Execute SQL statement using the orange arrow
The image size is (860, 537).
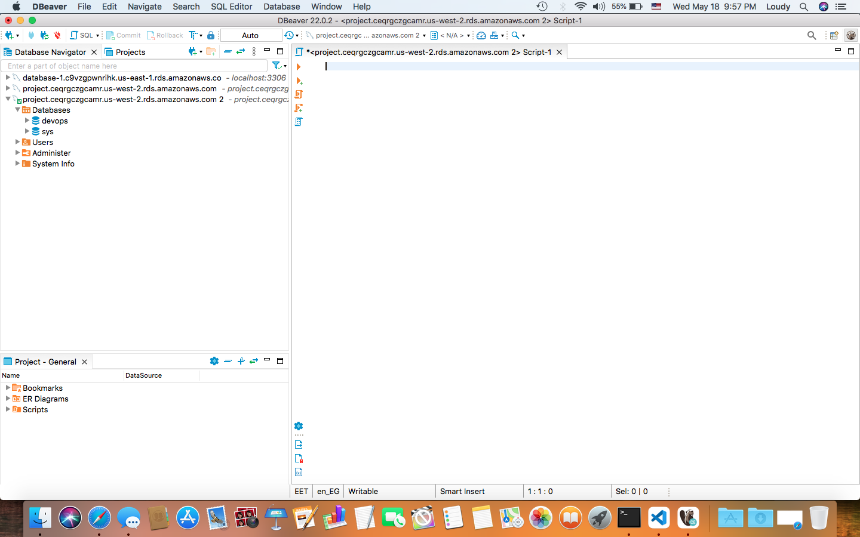pos(299,67)
